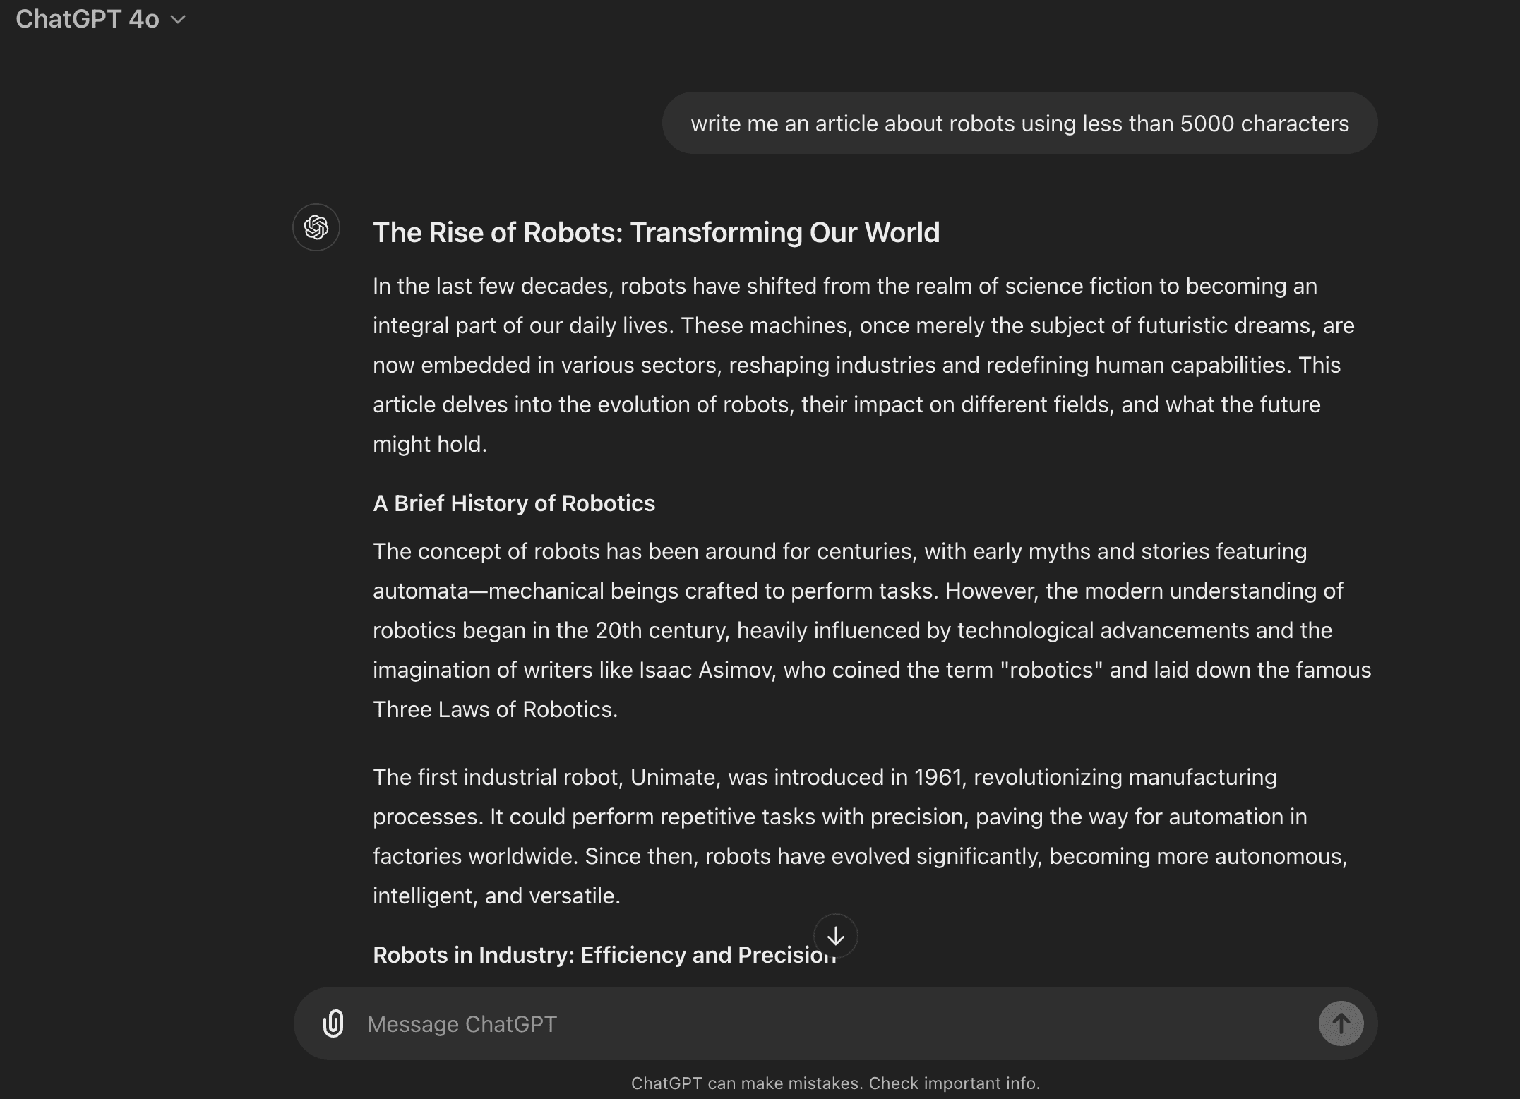The image size is (1520, 1099).
Task: Click the scroll-to-bottom down arrow button
Action: coord(835,936)
